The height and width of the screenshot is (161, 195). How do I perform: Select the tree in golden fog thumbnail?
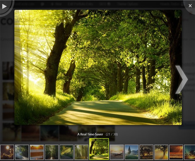click(161, 152)
